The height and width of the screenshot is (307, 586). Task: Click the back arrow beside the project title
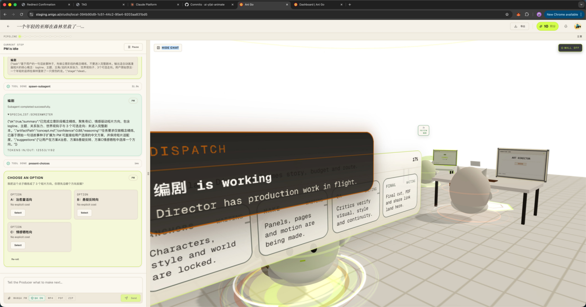point(8,26)
